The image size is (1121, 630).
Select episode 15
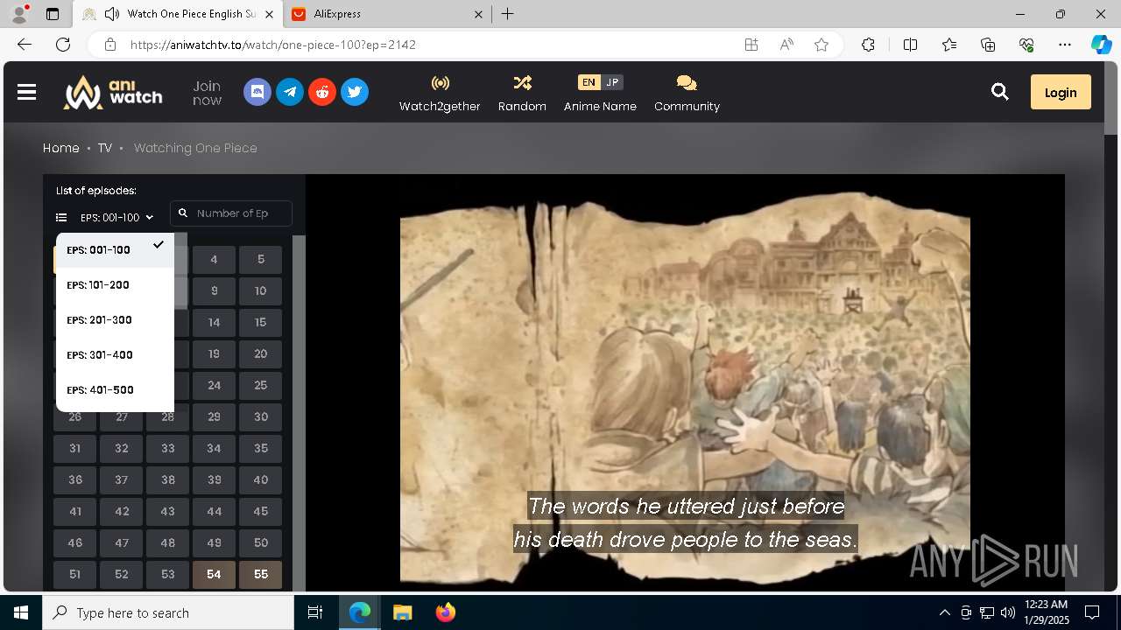(x=260, y=322)
